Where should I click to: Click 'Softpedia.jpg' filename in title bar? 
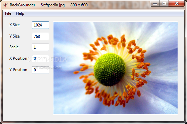pos(52,5)
